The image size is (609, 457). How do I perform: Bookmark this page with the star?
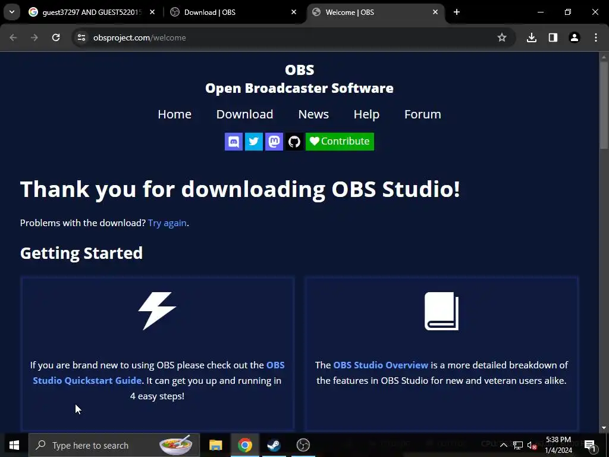pyautogui.click(x=502, y=37)
